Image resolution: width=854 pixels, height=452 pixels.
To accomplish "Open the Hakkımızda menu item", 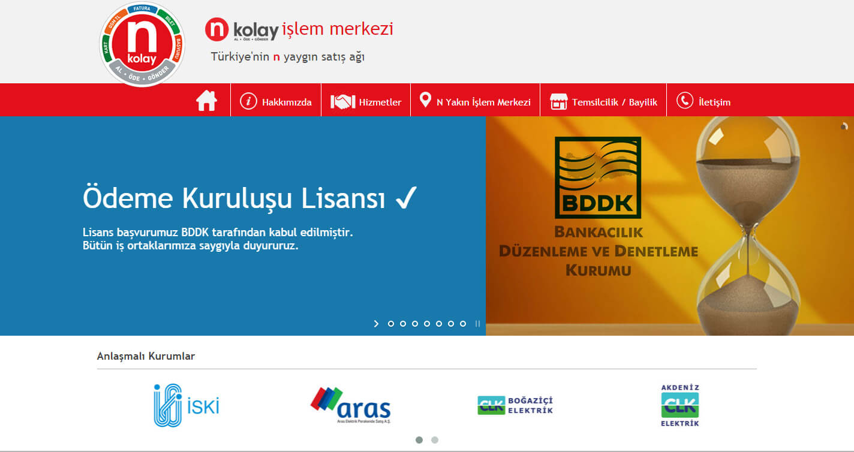I will [276, 101].
